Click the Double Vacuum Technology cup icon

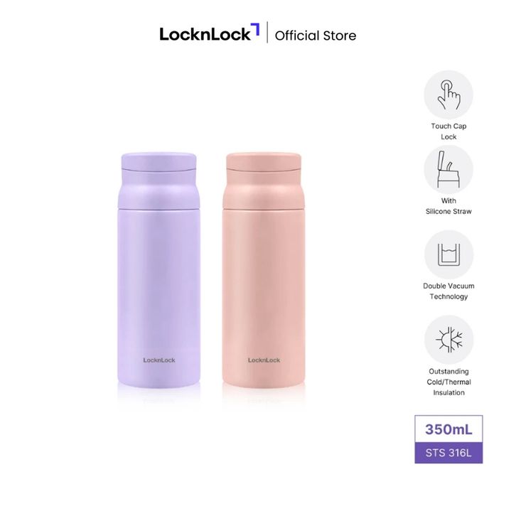[x=448, y=254]
